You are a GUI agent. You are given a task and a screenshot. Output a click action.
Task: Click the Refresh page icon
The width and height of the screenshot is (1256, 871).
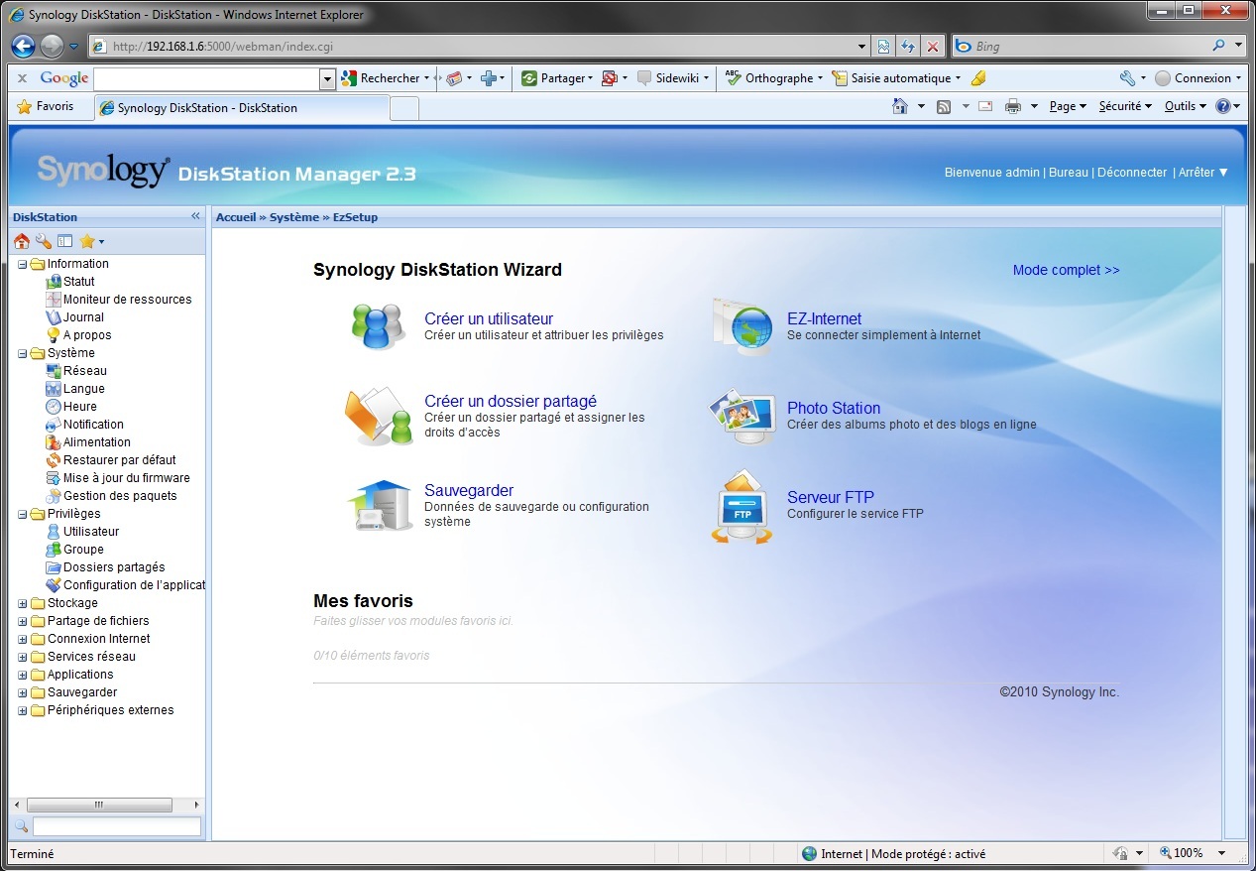[908, 46]
